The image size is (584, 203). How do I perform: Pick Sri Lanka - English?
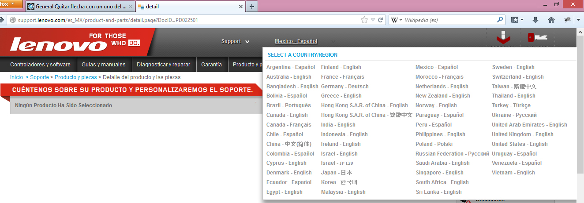(x=438, y=192)
